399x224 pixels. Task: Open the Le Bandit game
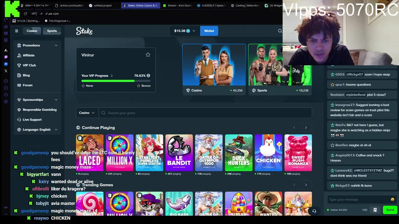(179, 153)
